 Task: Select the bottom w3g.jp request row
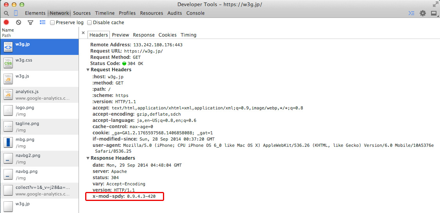39,206
